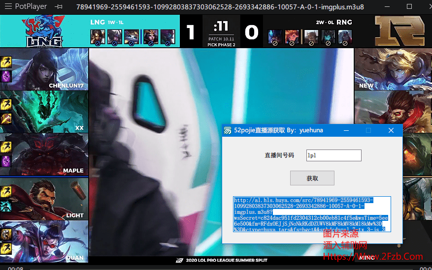The width and height of the screenshot is (432, 270).
Task: Click DUAN's champion portrait
Action: pyautogui.click(x=44, y=241)
